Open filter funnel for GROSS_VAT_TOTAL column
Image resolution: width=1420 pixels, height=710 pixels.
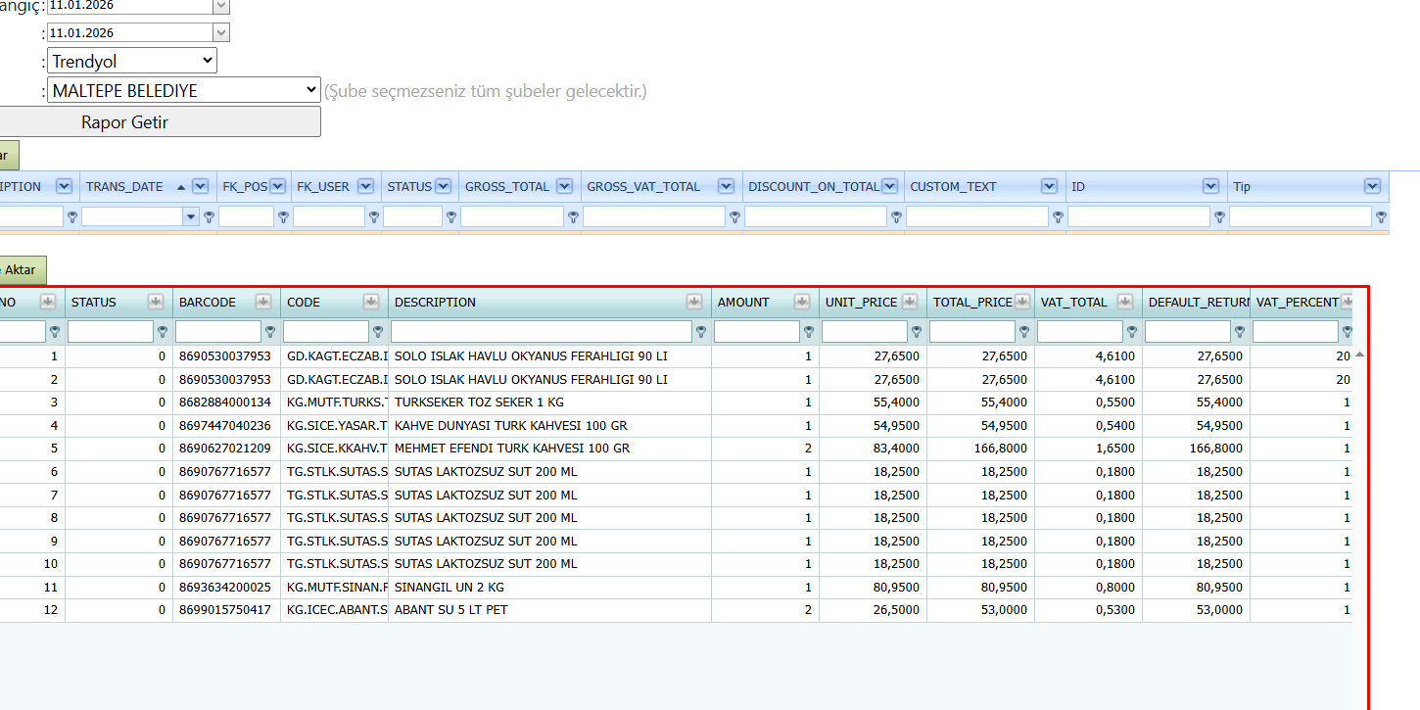[734, 217]
